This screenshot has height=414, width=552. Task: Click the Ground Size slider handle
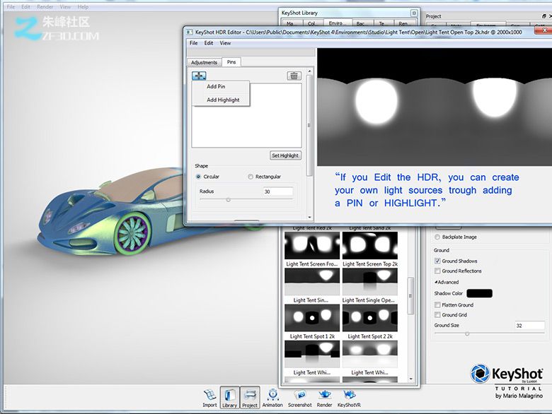pos(468,333)
